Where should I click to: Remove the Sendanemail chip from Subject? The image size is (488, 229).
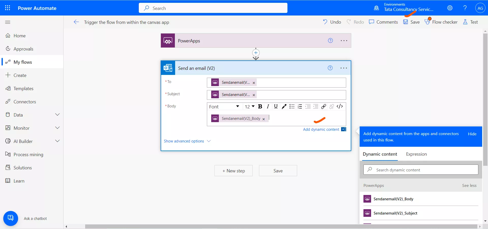(x=254, y=95)
